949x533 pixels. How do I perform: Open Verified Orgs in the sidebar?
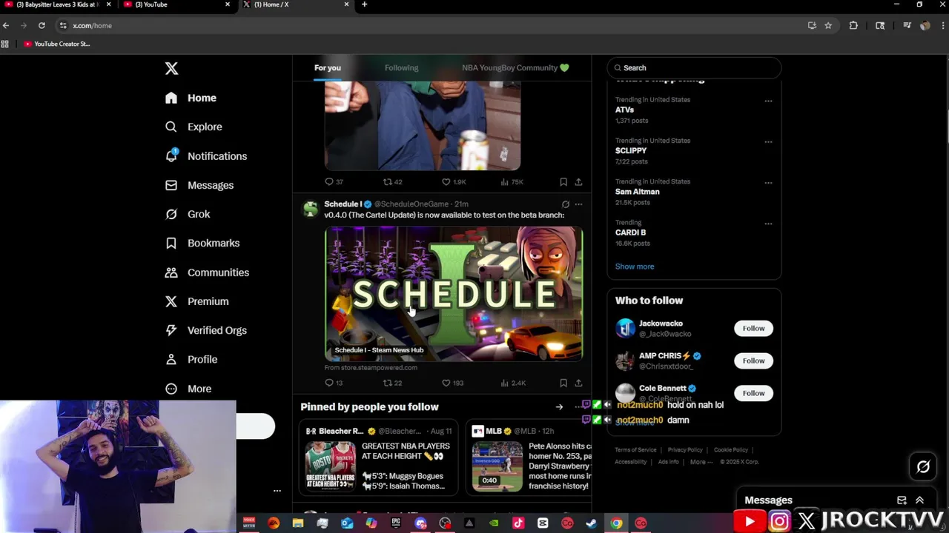(205, 330)
